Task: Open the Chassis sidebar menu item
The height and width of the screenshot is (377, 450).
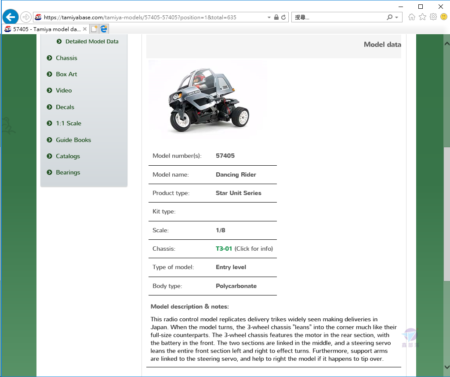Action: [x=67, y=58]
